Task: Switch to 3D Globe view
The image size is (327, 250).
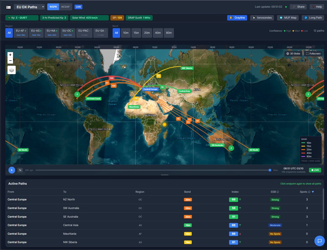Action: (293, 54)
